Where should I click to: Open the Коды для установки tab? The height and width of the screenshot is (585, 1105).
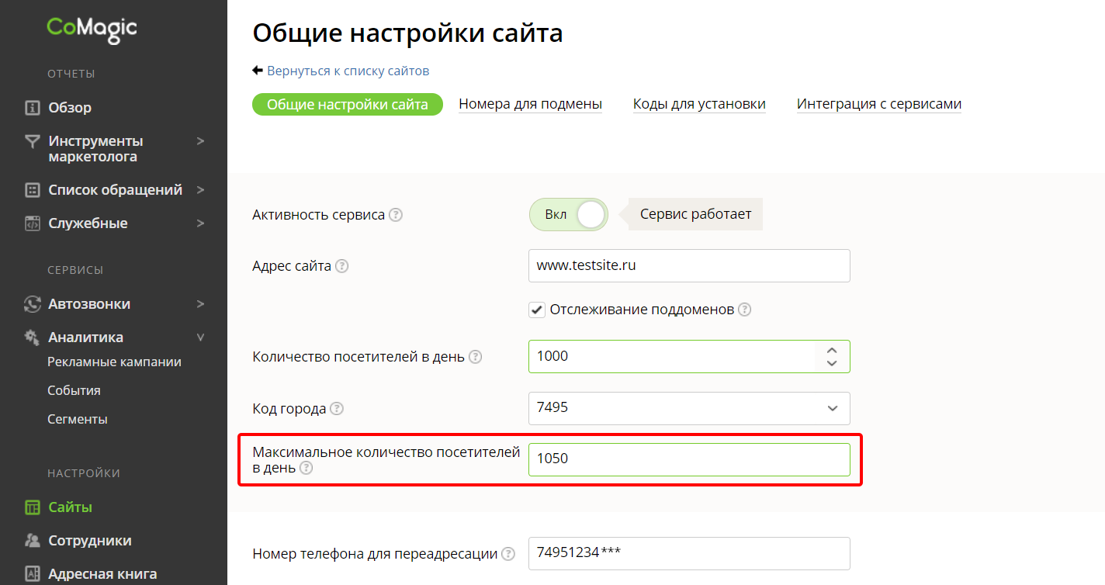[x=699, y=104]
